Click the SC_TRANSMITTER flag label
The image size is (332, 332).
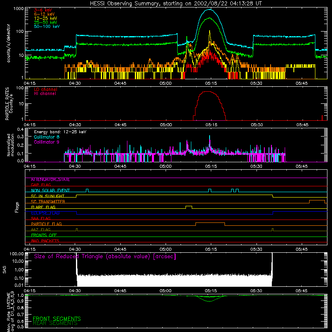pyautogui.click(x=48, y=202)
